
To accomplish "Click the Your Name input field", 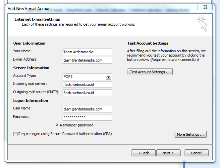I will [x=87, y=52].
